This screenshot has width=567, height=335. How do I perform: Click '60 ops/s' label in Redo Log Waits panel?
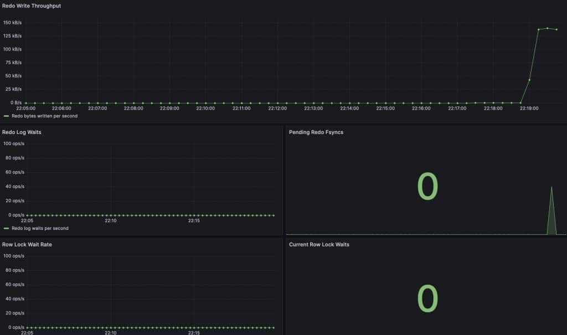tap(15, 172)
